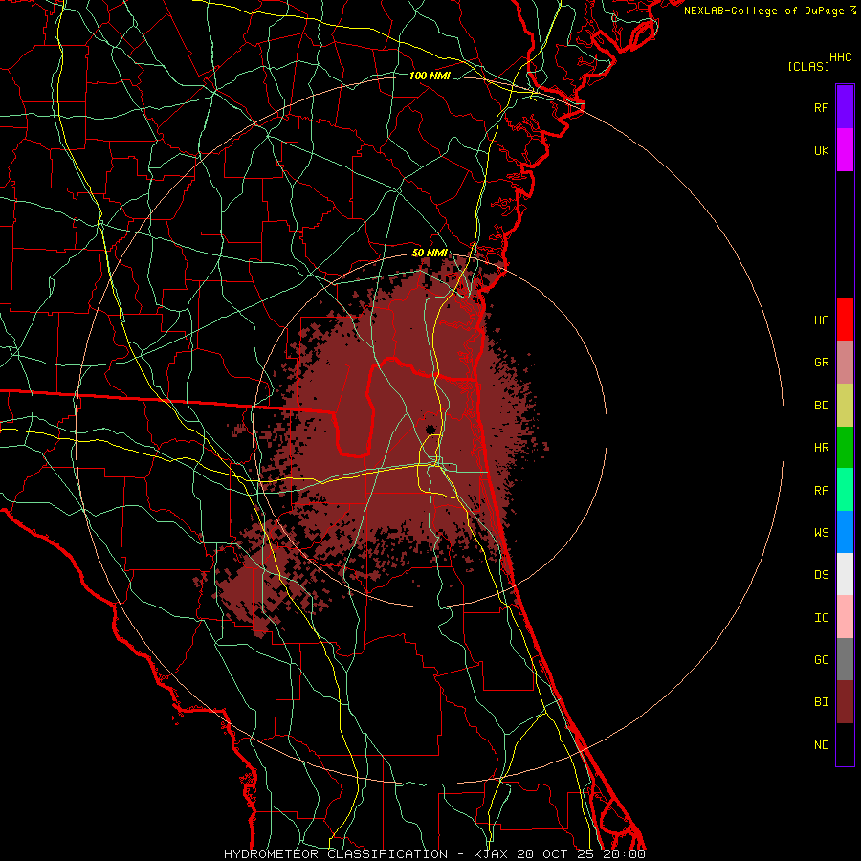Image resolution: width=861 pixels, height=861 pixels.
Task: Click the ND black legend swatch
Action: click(845, 744)
